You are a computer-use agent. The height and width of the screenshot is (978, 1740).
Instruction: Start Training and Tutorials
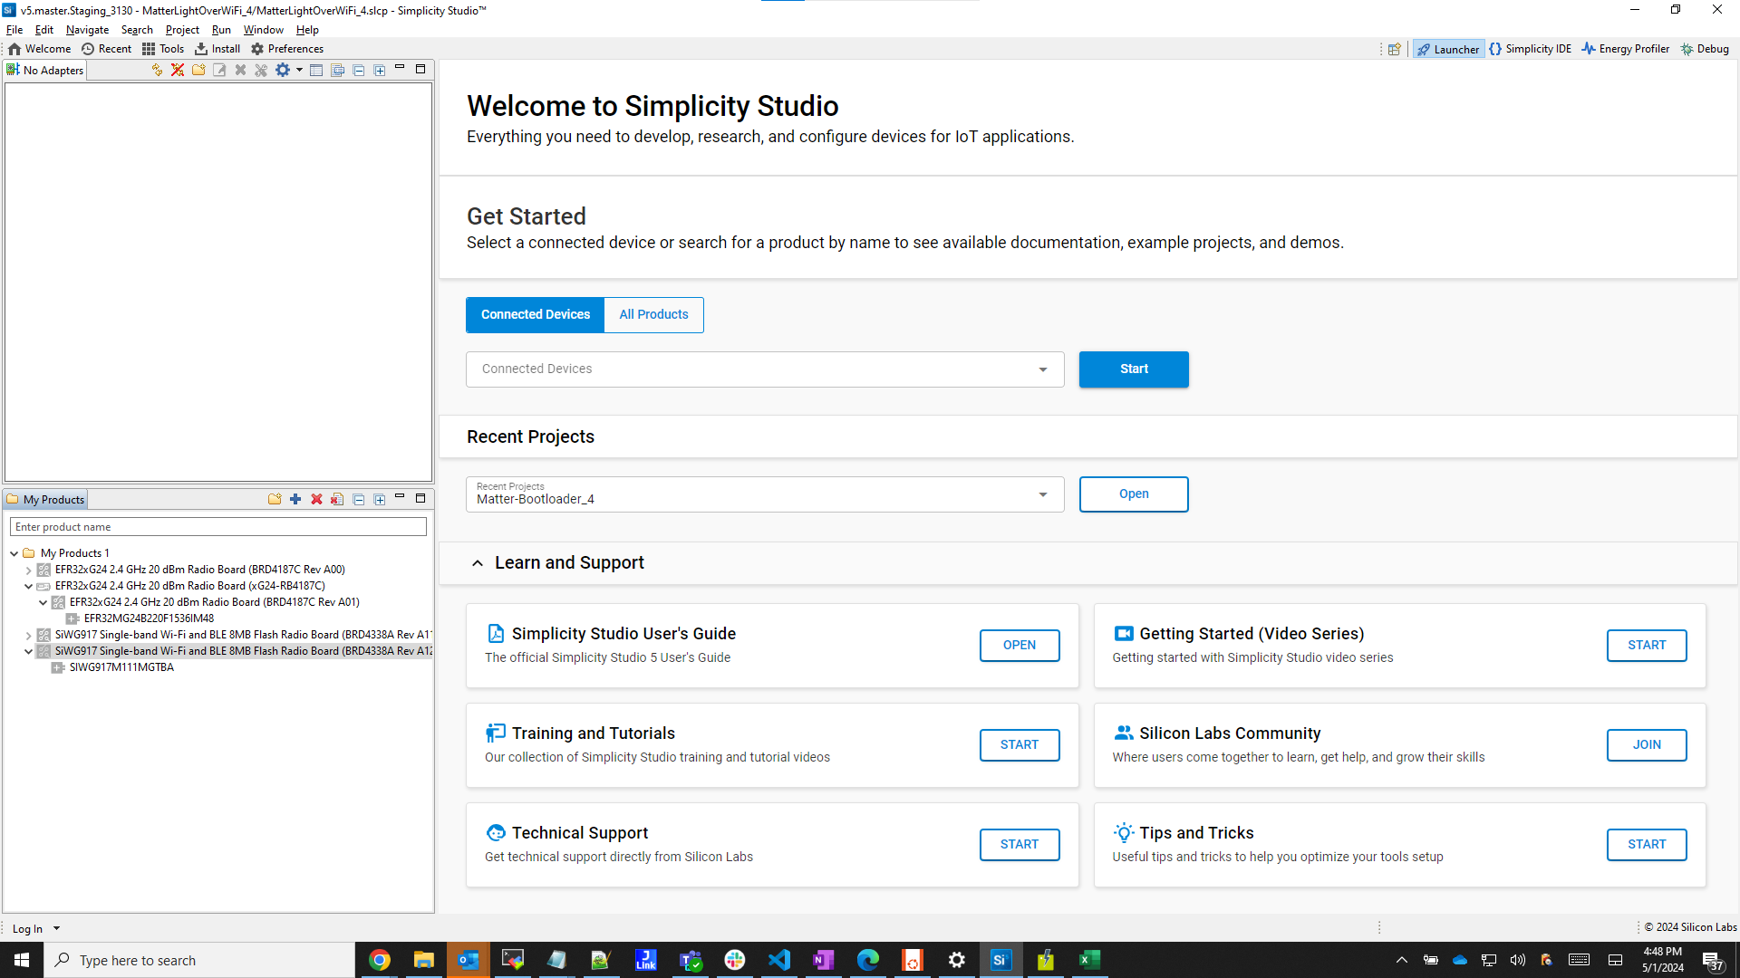[1020, 744]
